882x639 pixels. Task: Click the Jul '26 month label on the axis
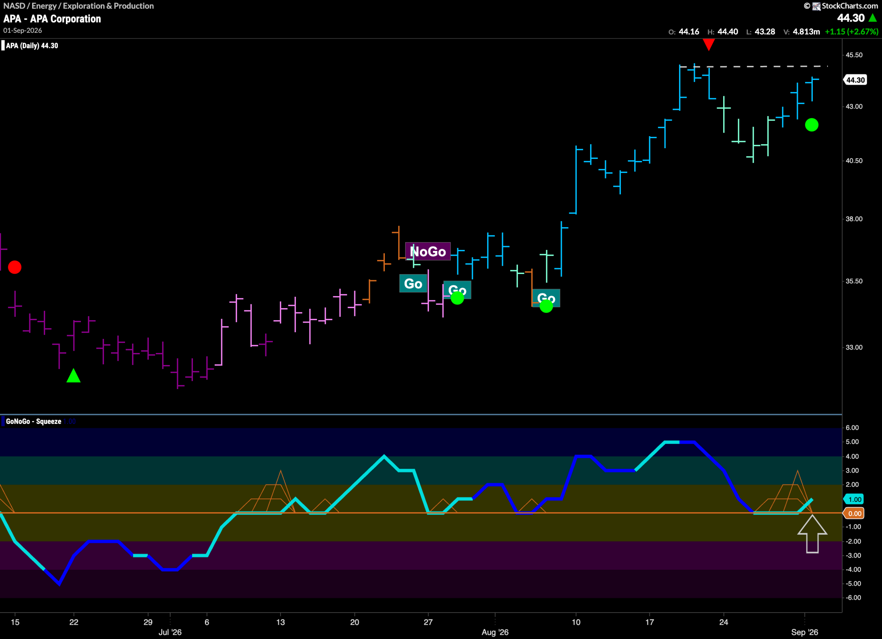170,632
